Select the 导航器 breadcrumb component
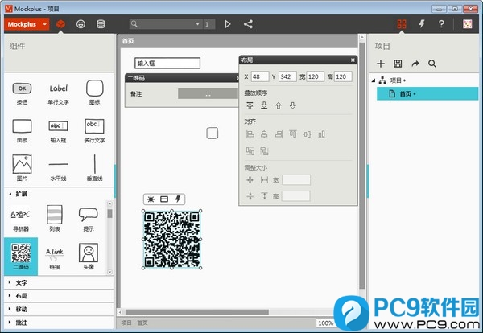Viewport: 483px width, 333px height. [21, 220]
